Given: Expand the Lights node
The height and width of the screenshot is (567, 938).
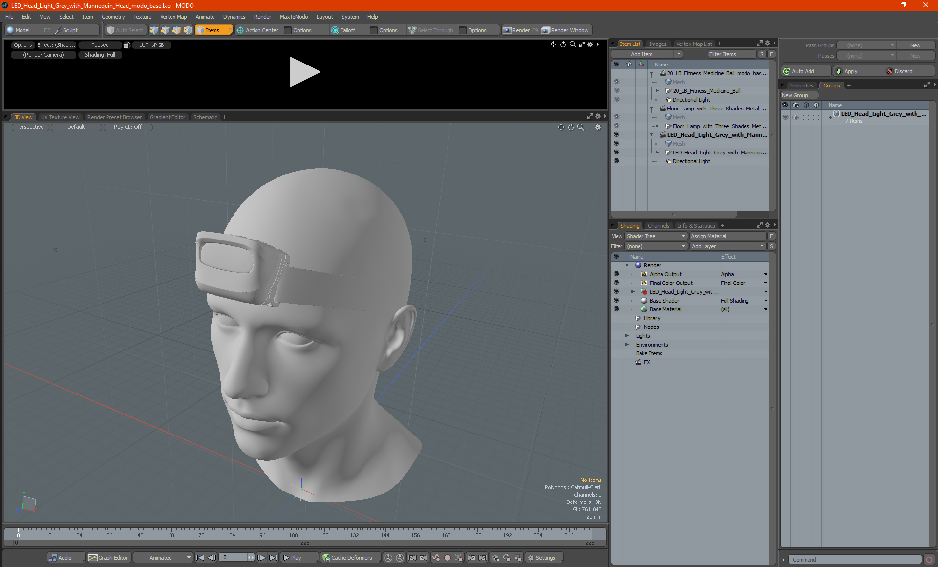Looking at the screenshot, I should [627, 336].
